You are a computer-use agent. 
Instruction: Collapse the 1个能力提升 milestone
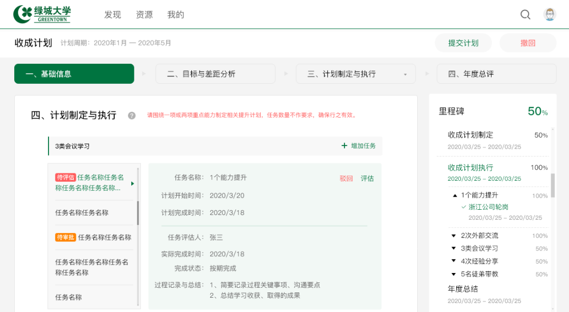click(x=455, y=196)
